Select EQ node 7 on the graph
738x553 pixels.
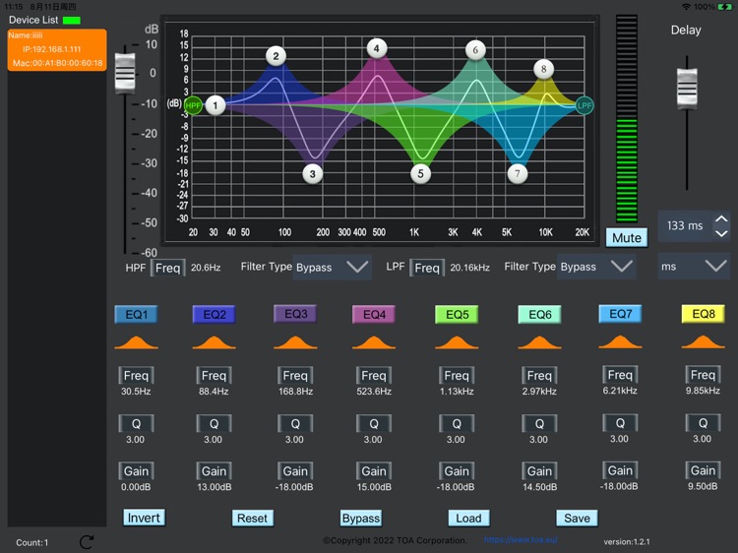pyautogui.click(x=518, y=173)
